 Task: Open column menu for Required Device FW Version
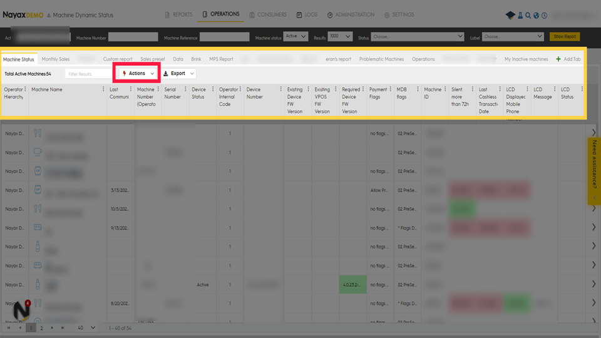pos(363,89)
